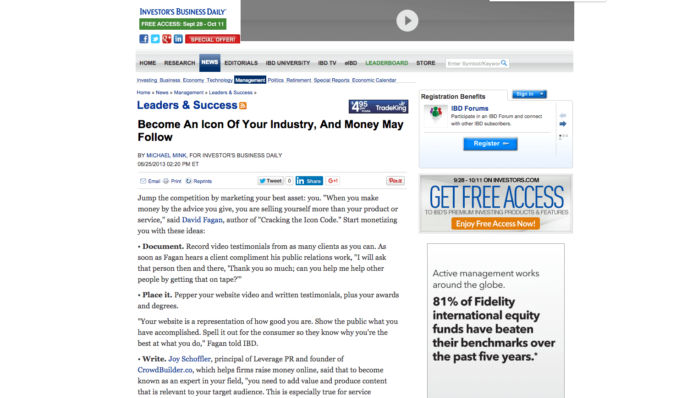This screenshot has width=698, height=398.
Task: Click the News breadcrumb link
Action: (162, 92)
